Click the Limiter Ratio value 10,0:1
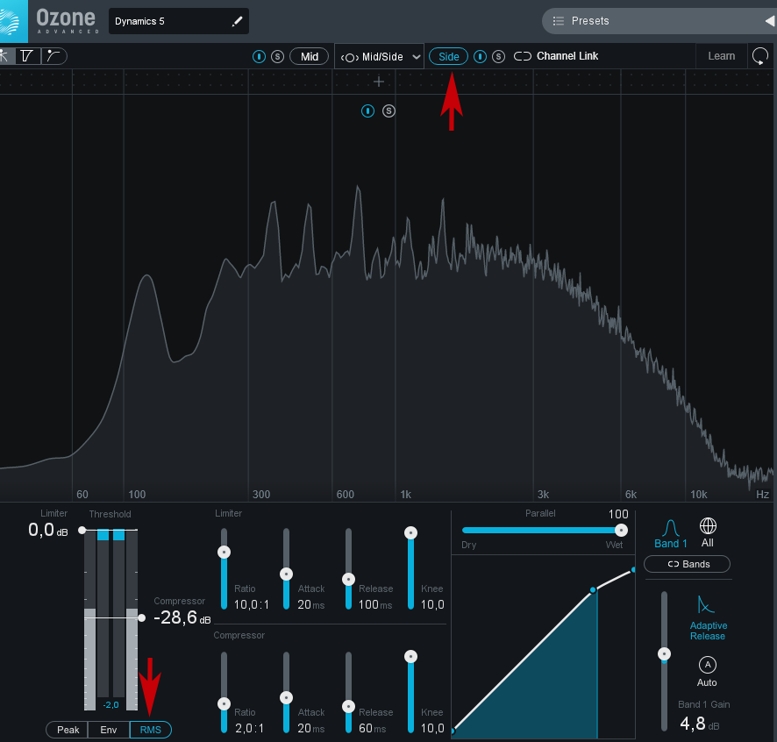Viewport: 777px width, 742px height. 251,604
